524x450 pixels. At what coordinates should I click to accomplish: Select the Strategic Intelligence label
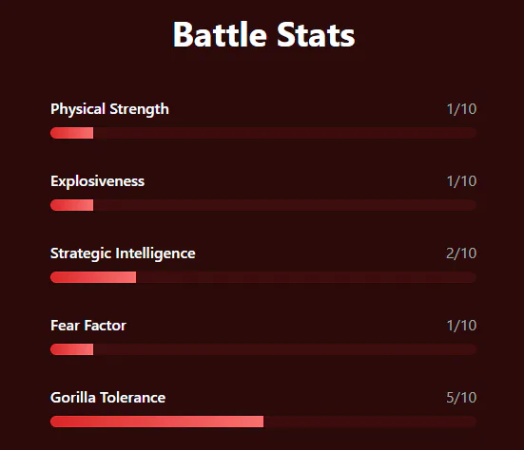click(x=123, y=253)
